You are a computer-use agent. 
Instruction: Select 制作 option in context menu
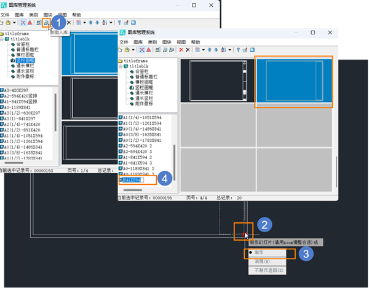[x=268, y=253]
